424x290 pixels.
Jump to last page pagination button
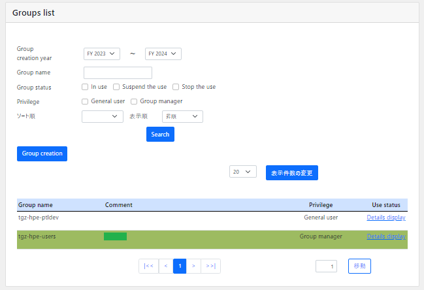coord(210,266)
